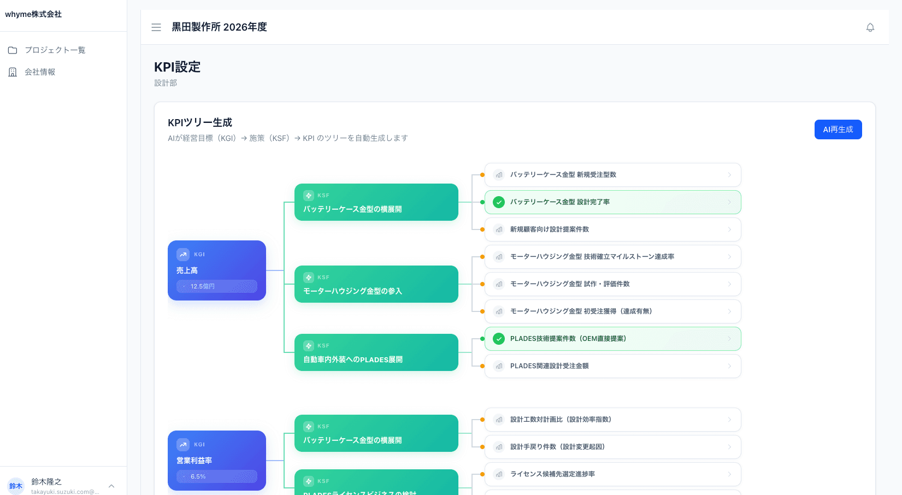
Task: Click chart icon beside PLADES関連設計受注金額
Action: coord(499,366)
